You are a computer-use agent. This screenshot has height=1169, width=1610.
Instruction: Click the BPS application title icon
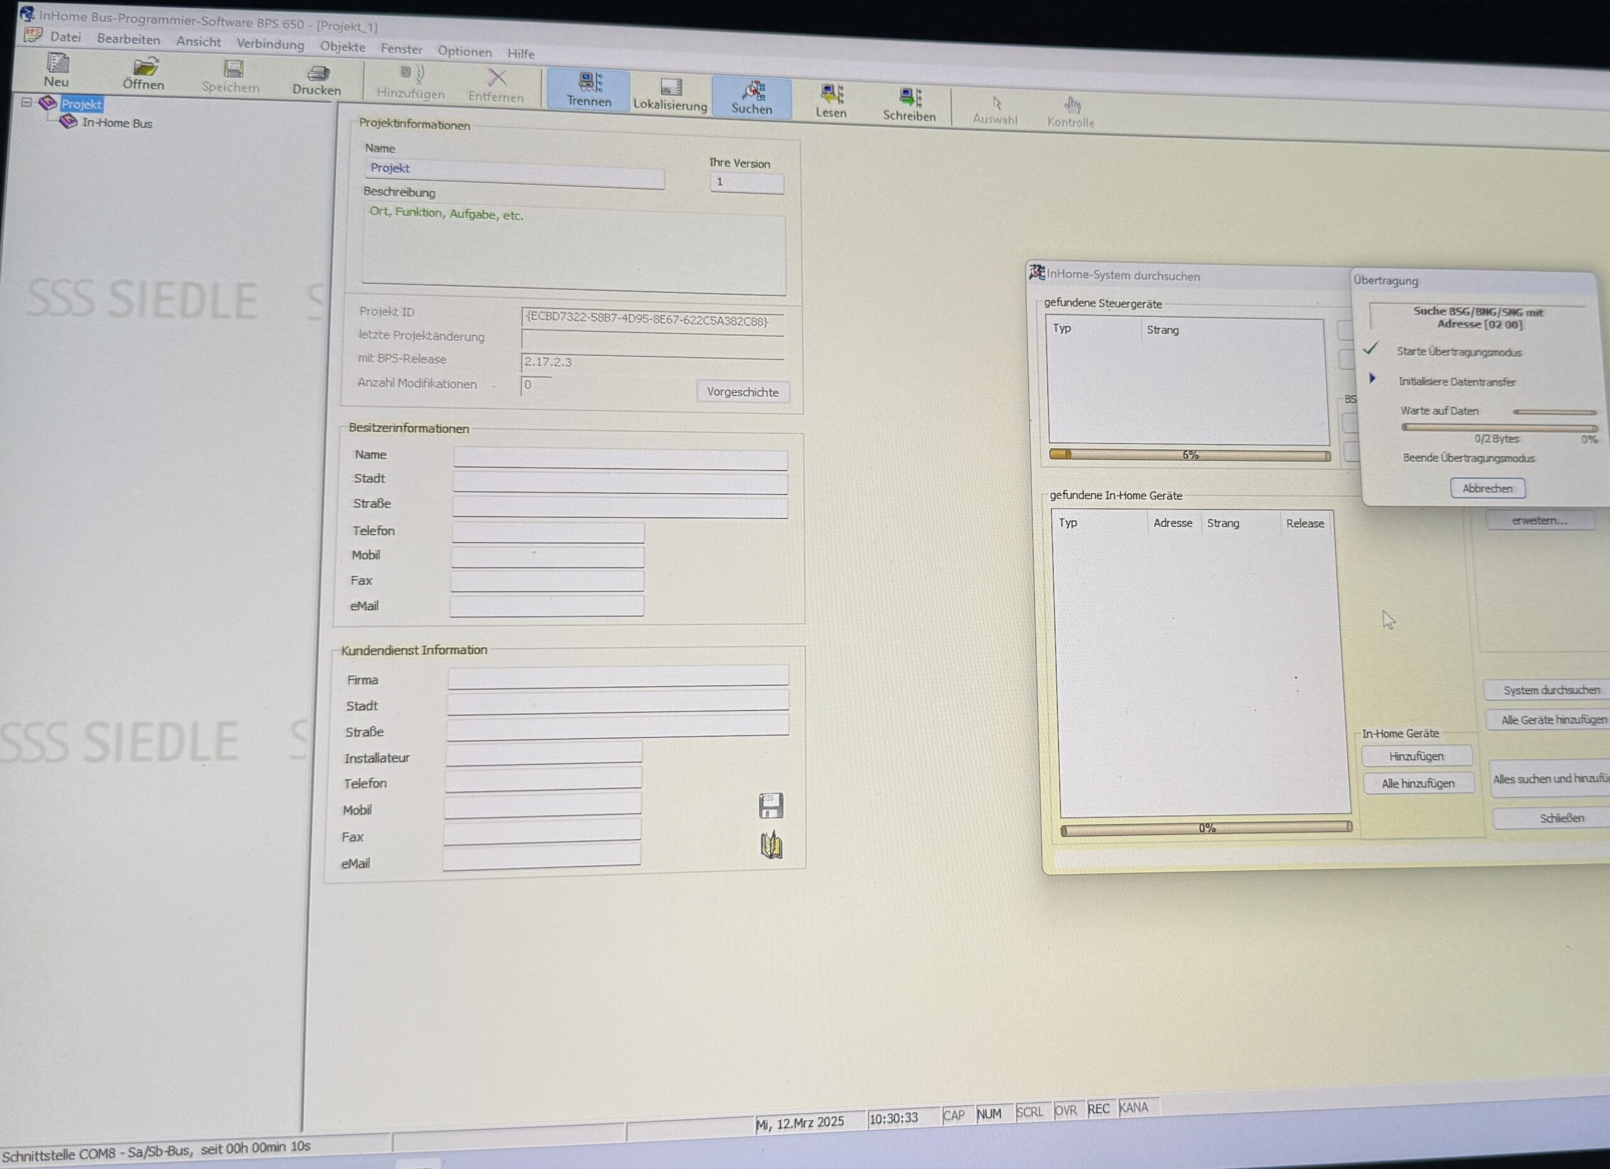pos(27,13)
